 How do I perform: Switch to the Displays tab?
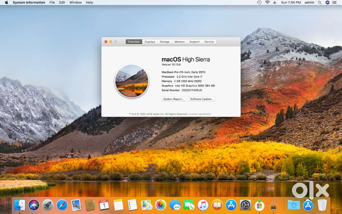150,42
